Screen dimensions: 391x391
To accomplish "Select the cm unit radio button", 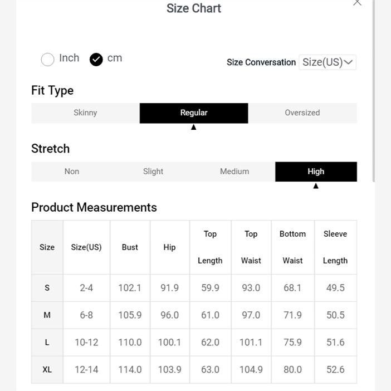I will 96,59.
